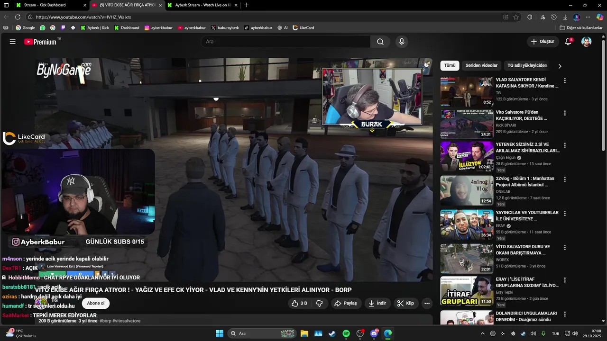
Task: Create a clip with Klip button
Action: click(x=405, y=303)
